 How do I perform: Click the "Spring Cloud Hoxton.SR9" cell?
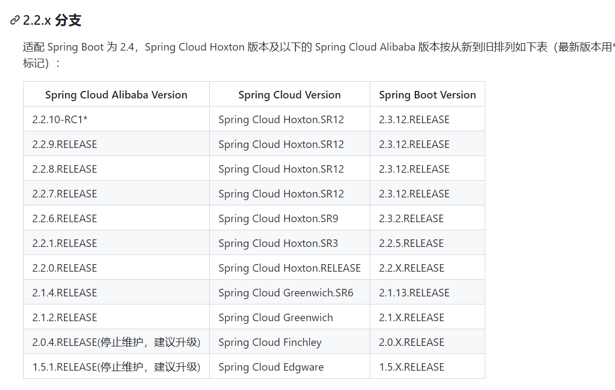tap(289, 218)
